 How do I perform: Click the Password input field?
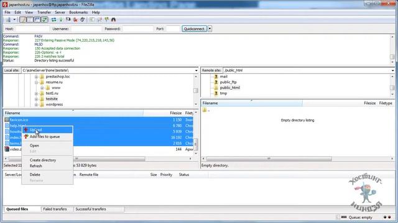pos(138,29)
